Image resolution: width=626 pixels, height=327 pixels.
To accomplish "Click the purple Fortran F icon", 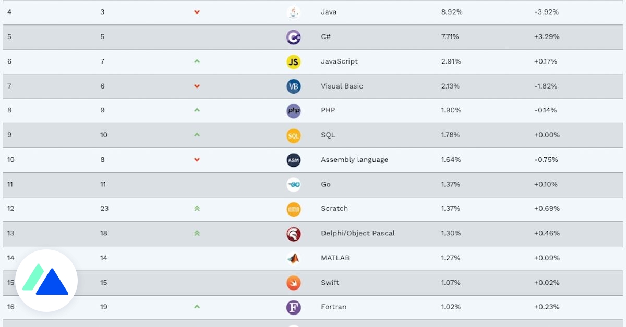I will pyautogui.click(x=294, y=307).
